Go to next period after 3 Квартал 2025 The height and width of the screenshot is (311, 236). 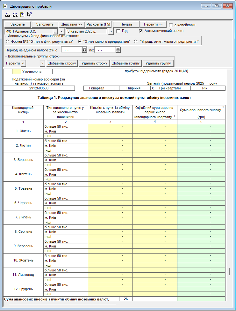coord(111,31)
